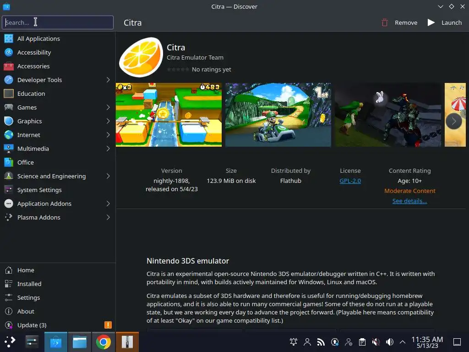Click the Science and Engineering icon

(x=9, y=176)
